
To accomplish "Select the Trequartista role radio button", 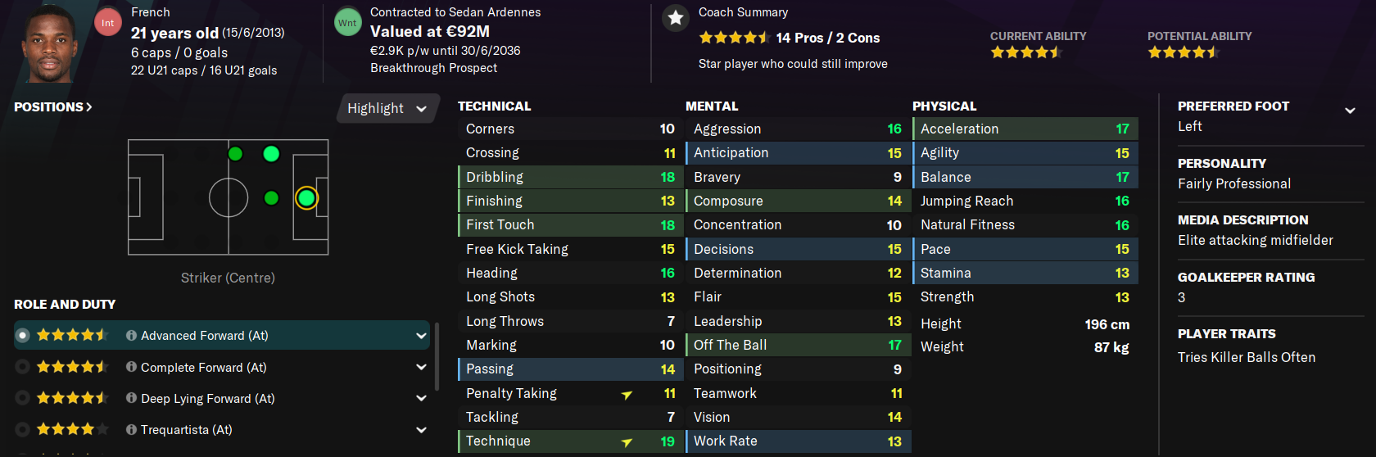I will click(x=23, y=429).
